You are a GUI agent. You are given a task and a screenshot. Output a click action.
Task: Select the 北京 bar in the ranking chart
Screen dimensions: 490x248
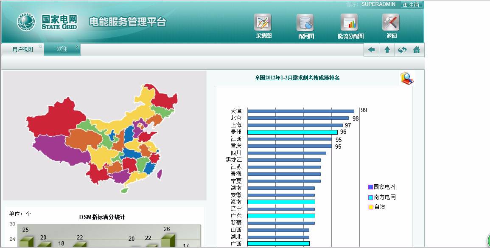tap(298, 118)
